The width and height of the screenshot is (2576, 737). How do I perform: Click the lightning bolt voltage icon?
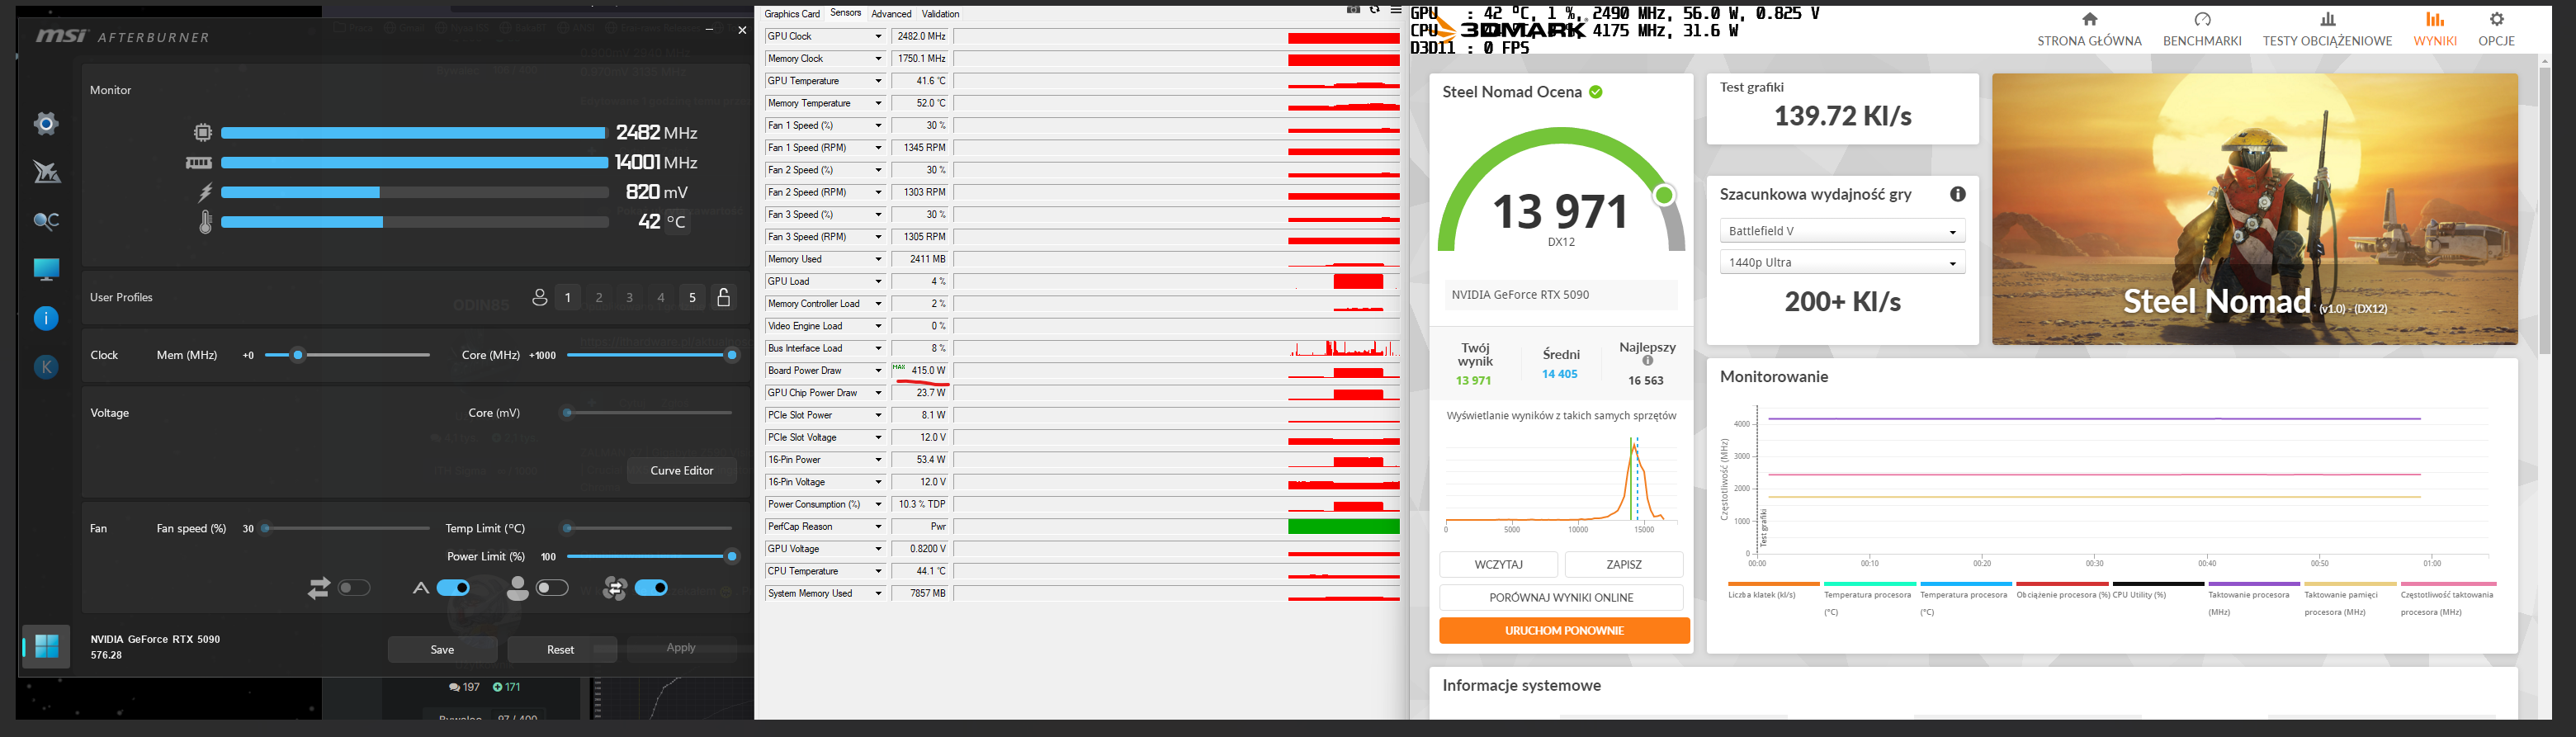click(205, 192)
